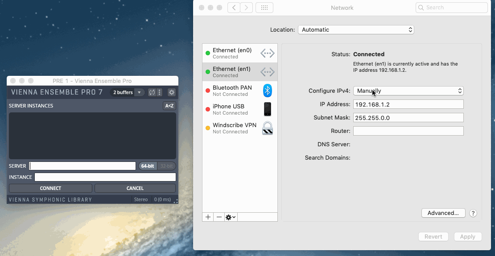The height and width of the screenshot is (256, 495).
Task: Click the Stereo status entry
Action: tap(141, 199)
